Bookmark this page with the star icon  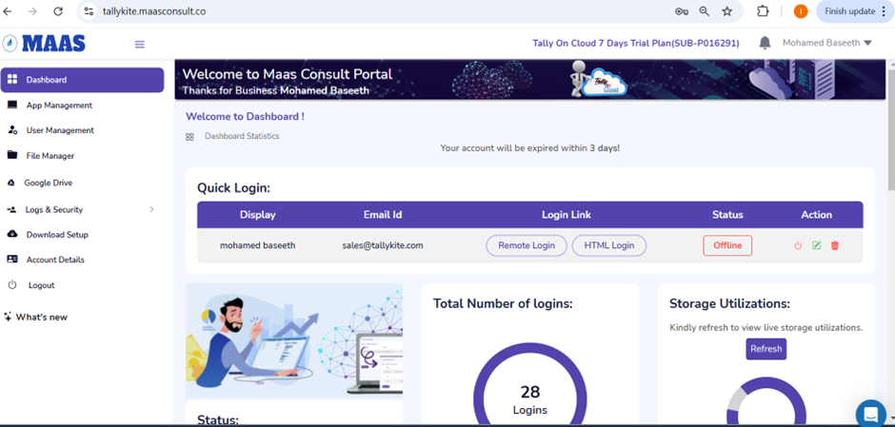pos(727,11)
